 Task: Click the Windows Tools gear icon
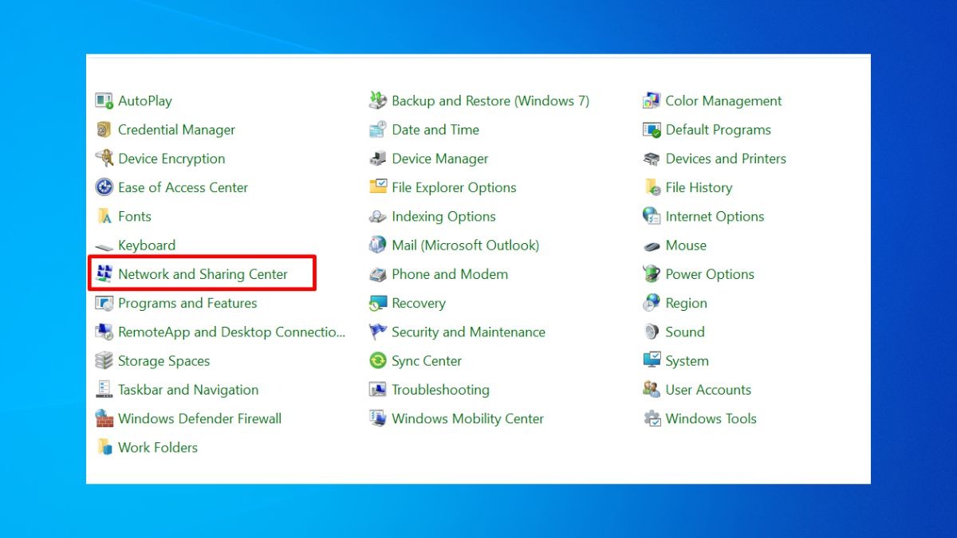point(652,418)
